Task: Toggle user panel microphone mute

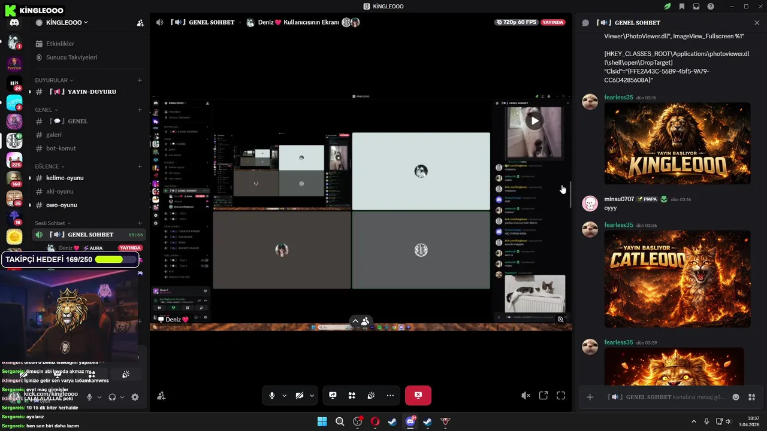Action: tap(89, 397)
